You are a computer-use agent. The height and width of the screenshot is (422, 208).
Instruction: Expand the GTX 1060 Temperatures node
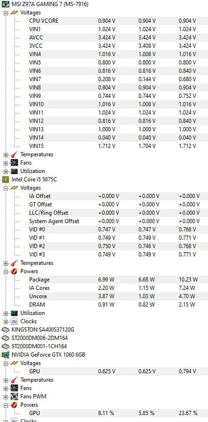click(x=6, y=380)
